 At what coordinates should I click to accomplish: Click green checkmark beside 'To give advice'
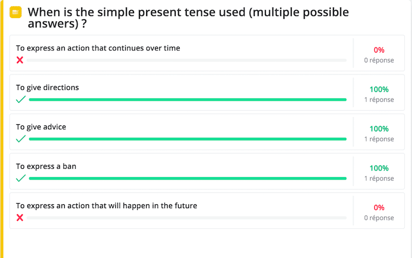pyautogui.click(x=21, y=139)
